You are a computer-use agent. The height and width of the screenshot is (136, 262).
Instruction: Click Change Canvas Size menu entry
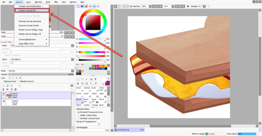click(x=28, y=10)
